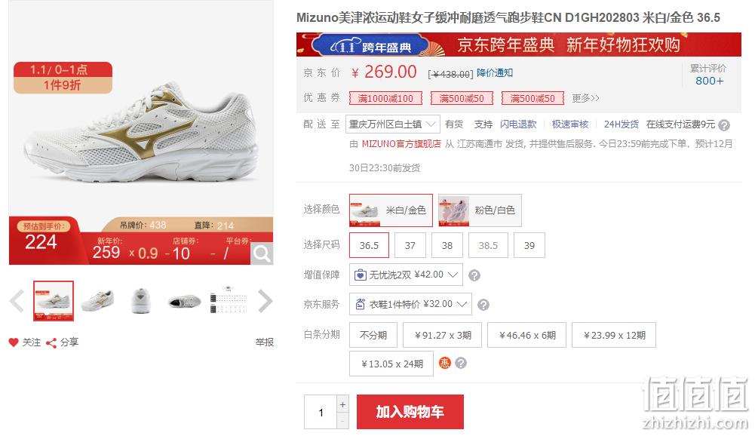Choose the ¥91.27 x 3期 installment option
Screen dimensions: 755x436
pos(443,335)
